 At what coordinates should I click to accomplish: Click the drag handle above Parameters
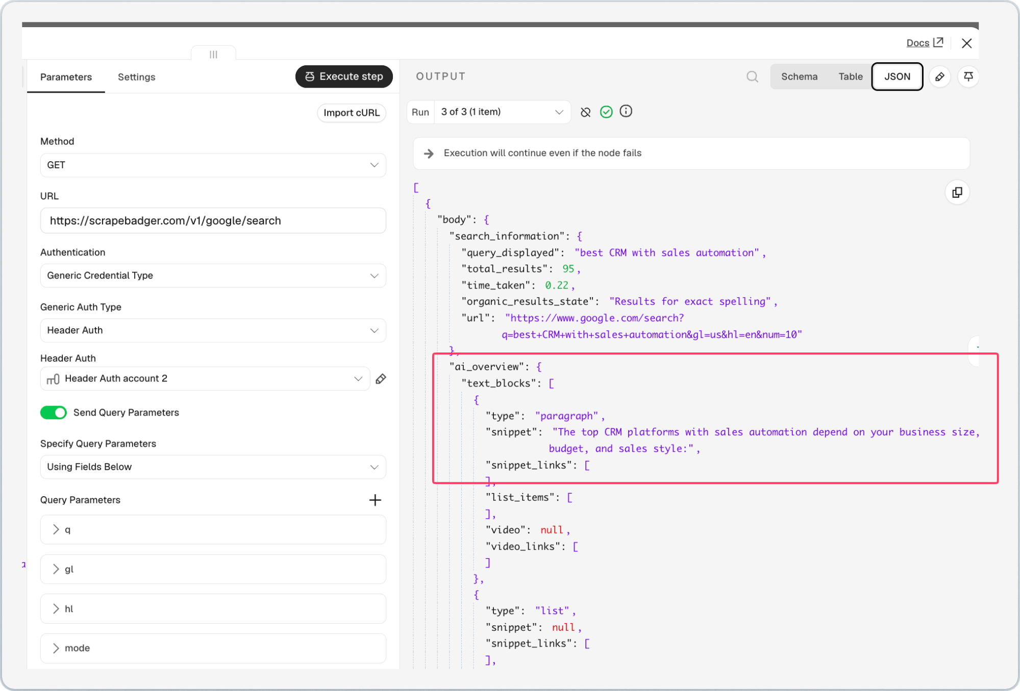pos(213,54)
